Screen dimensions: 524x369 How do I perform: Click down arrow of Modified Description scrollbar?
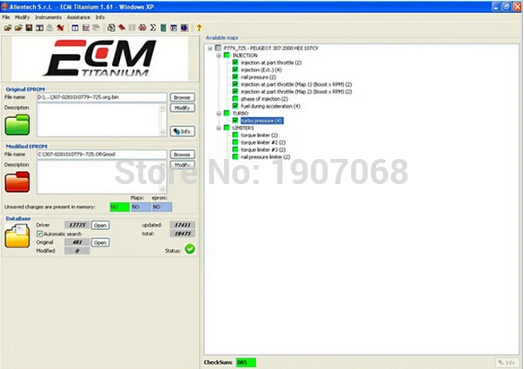[x=163, y=189]
